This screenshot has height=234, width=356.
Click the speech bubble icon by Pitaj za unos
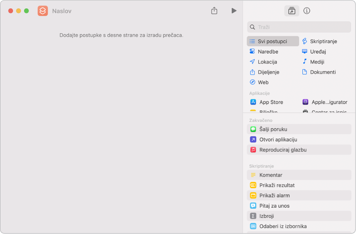pos(253,206)
